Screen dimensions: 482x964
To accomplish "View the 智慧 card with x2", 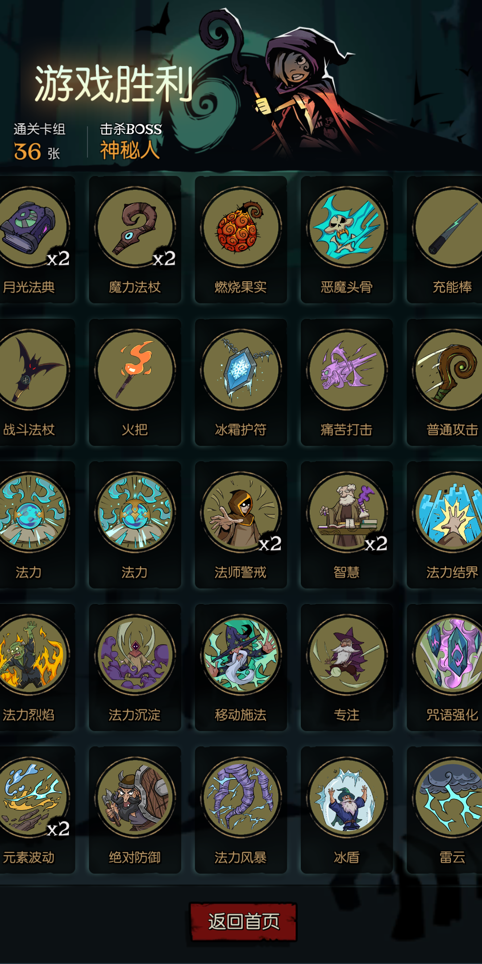I will 347,525.
